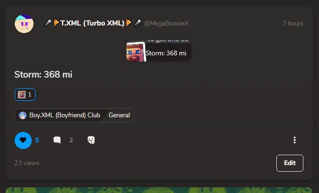319x193 pixels.
Task: Open the three-dot more options menu
Action: click(x=294, y=140)
